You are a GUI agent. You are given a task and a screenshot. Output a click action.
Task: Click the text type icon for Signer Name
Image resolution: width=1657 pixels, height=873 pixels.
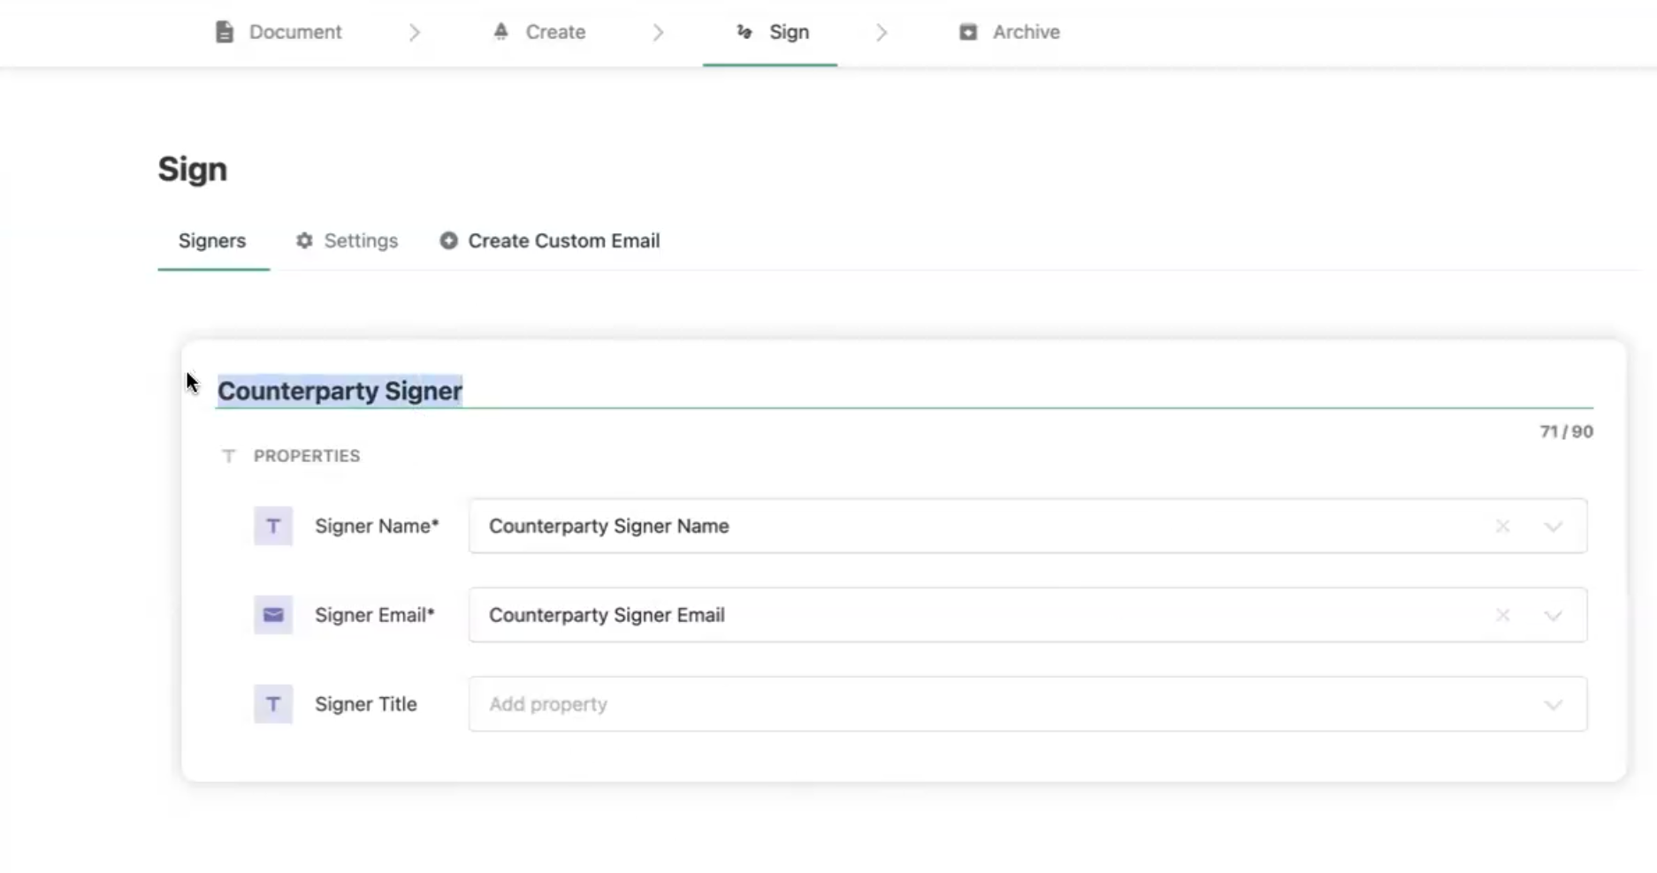pos(273,526)
